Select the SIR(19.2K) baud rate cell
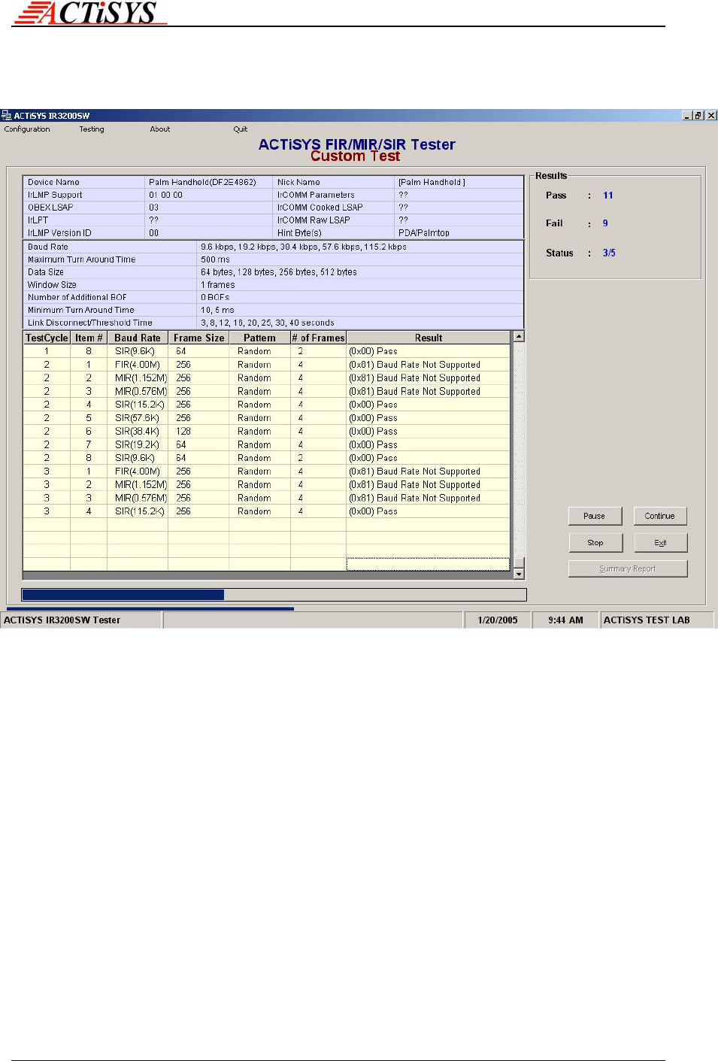Screen dimensions: 718x1061 pos(138,445)
